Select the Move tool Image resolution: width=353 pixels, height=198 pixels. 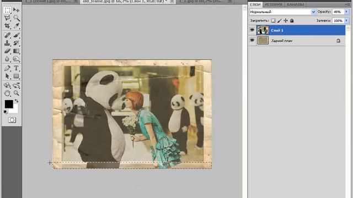(x=16, y=10)
